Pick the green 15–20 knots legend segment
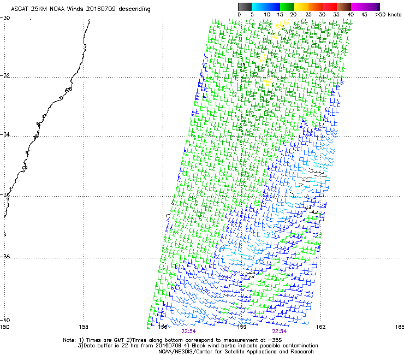404x355 pixels. click(x=287, y=7)
